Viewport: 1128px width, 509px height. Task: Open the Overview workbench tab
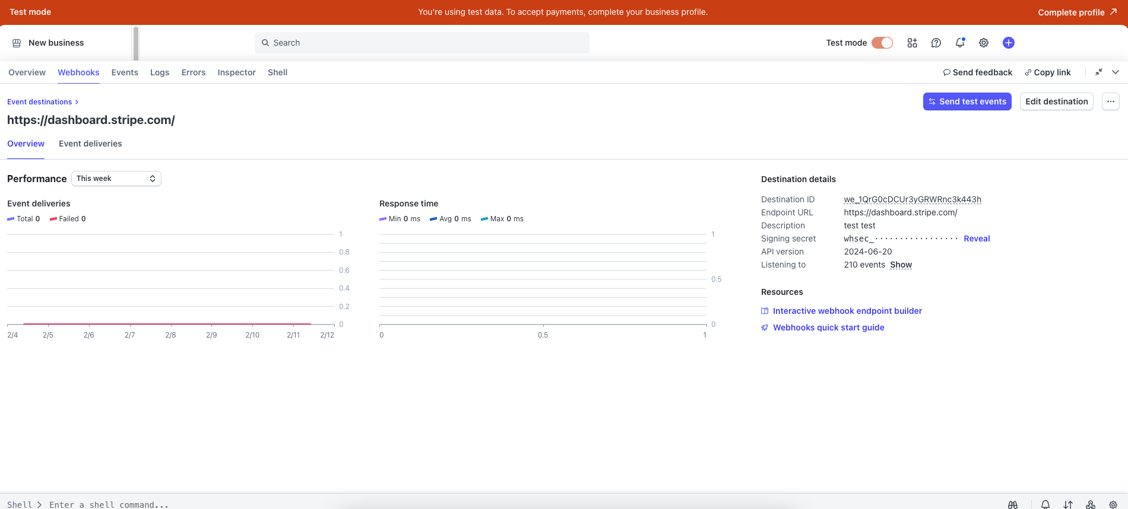click(27, 72)
